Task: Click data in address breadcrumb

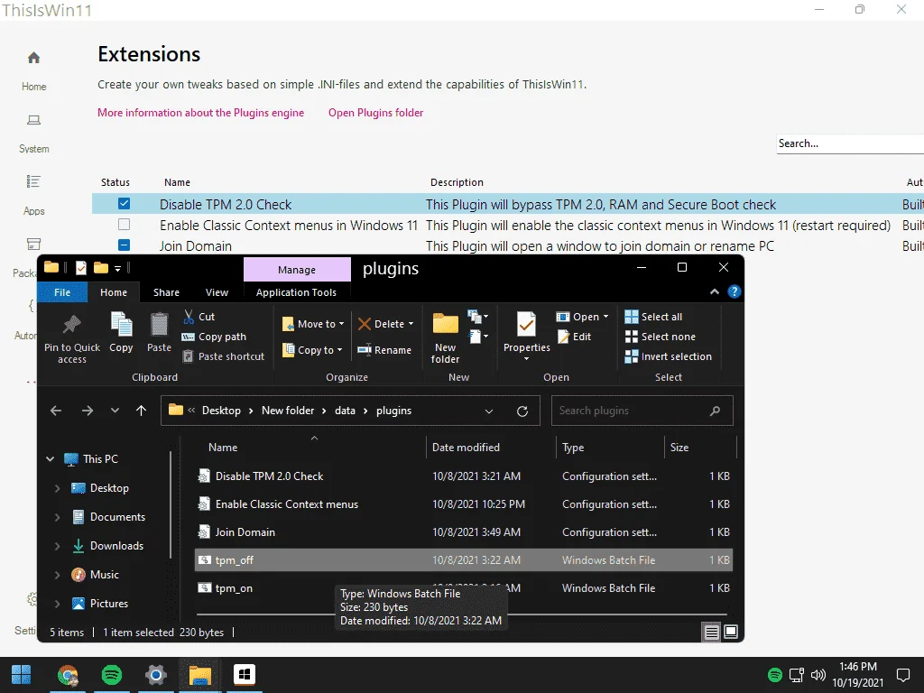Action: pyautogui.click(x=346, y=411)
